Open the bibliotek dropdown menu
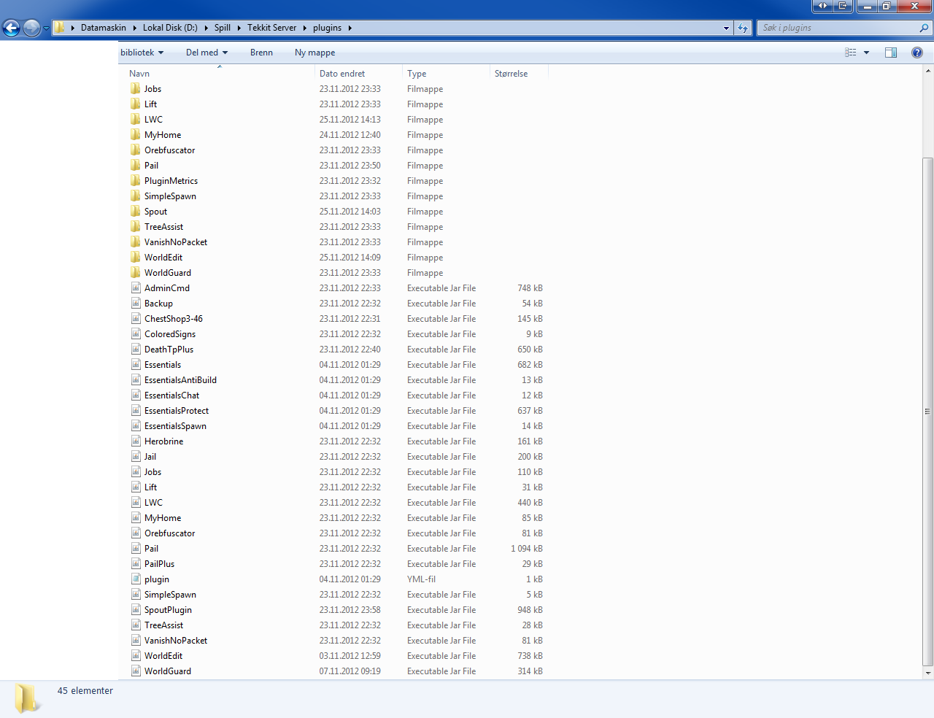Image resolution: width=934 pixels, height=718 pixels. 142,53
